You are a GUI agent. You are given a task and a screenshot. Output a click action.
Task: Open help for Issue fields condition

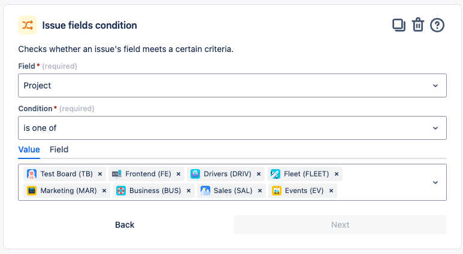point(437,25)
